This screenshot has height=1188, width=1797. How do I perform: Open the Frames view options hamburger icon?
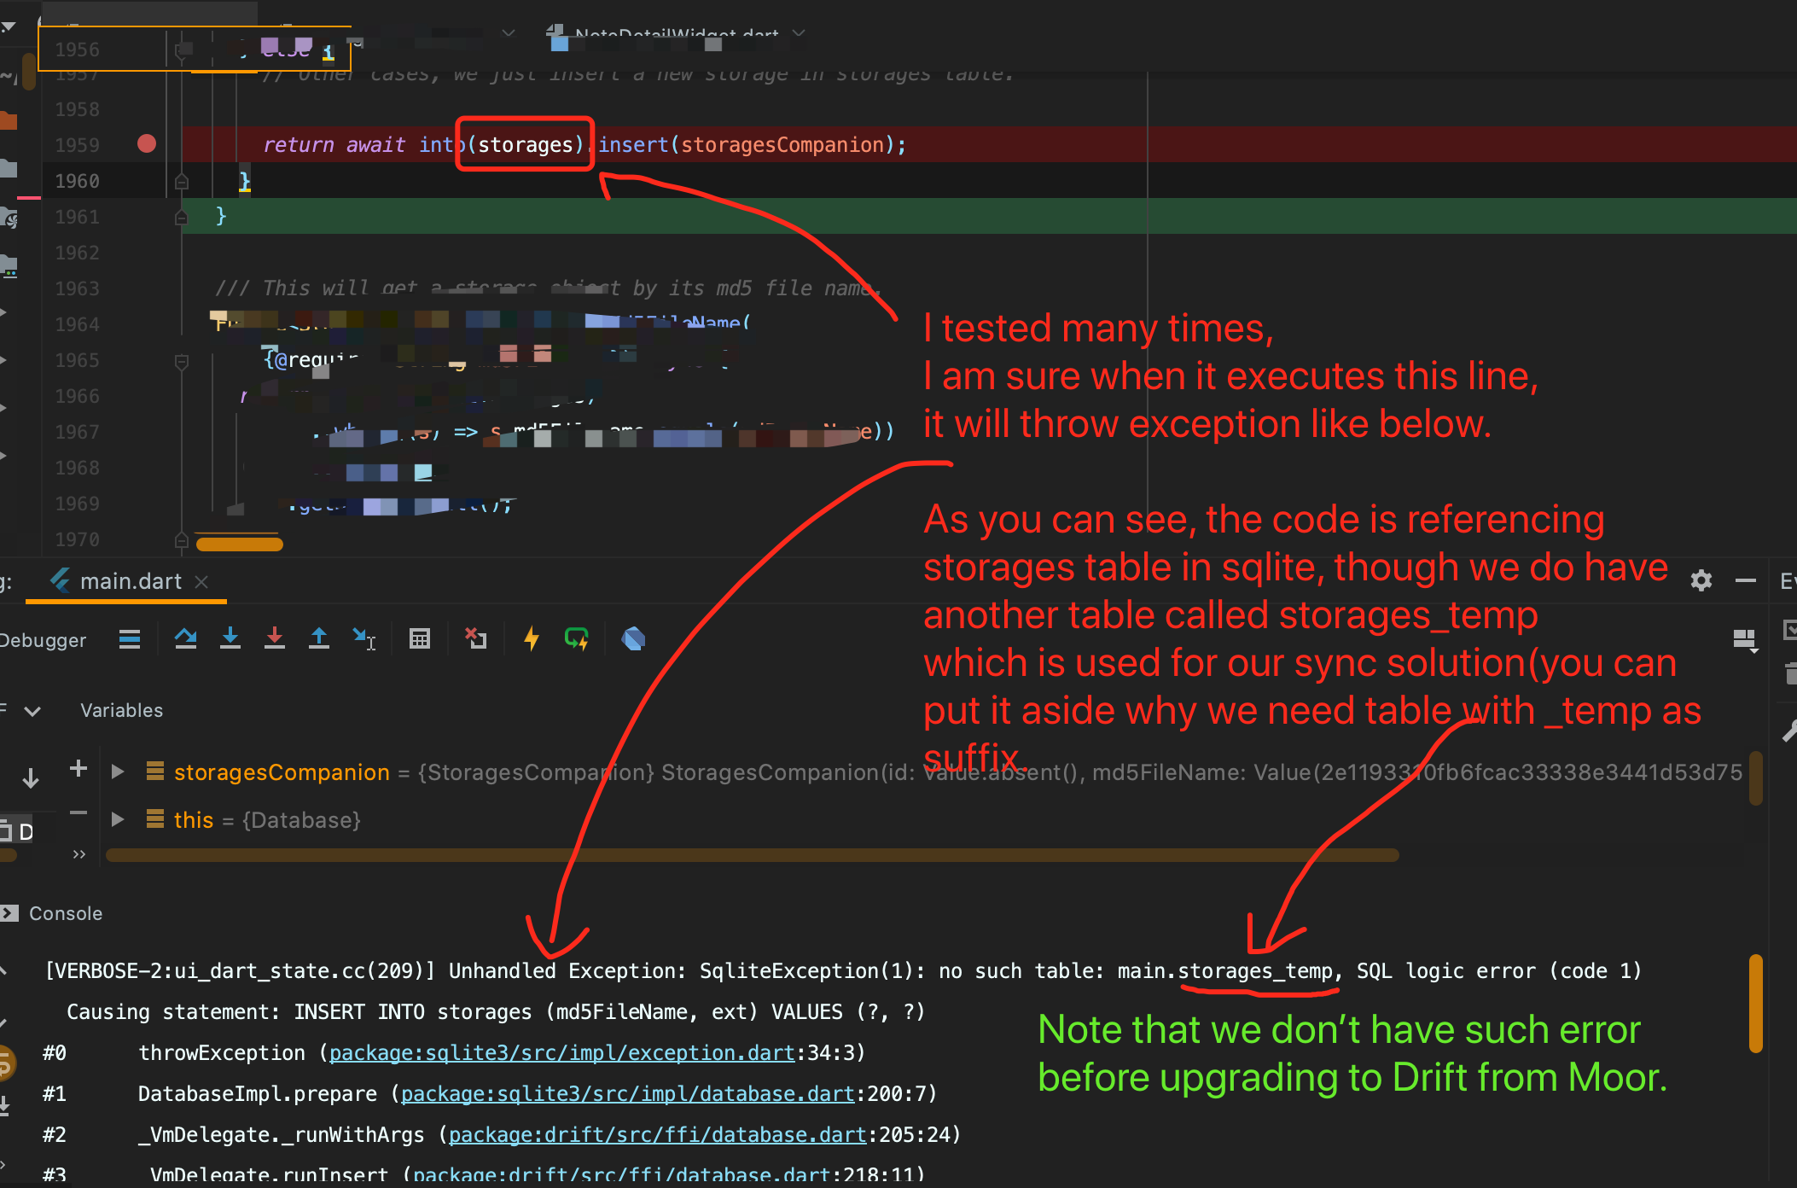click(130, 638)
